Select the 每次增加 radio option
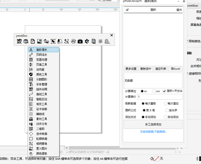This screenshot has width=201, height=164. [165, 104]
